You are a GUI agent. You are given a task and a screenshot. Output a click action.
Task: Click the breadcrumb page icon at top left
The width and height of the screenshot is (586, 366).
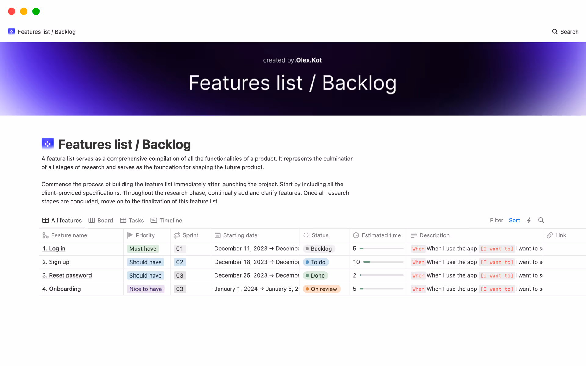(x=11, y=32)
